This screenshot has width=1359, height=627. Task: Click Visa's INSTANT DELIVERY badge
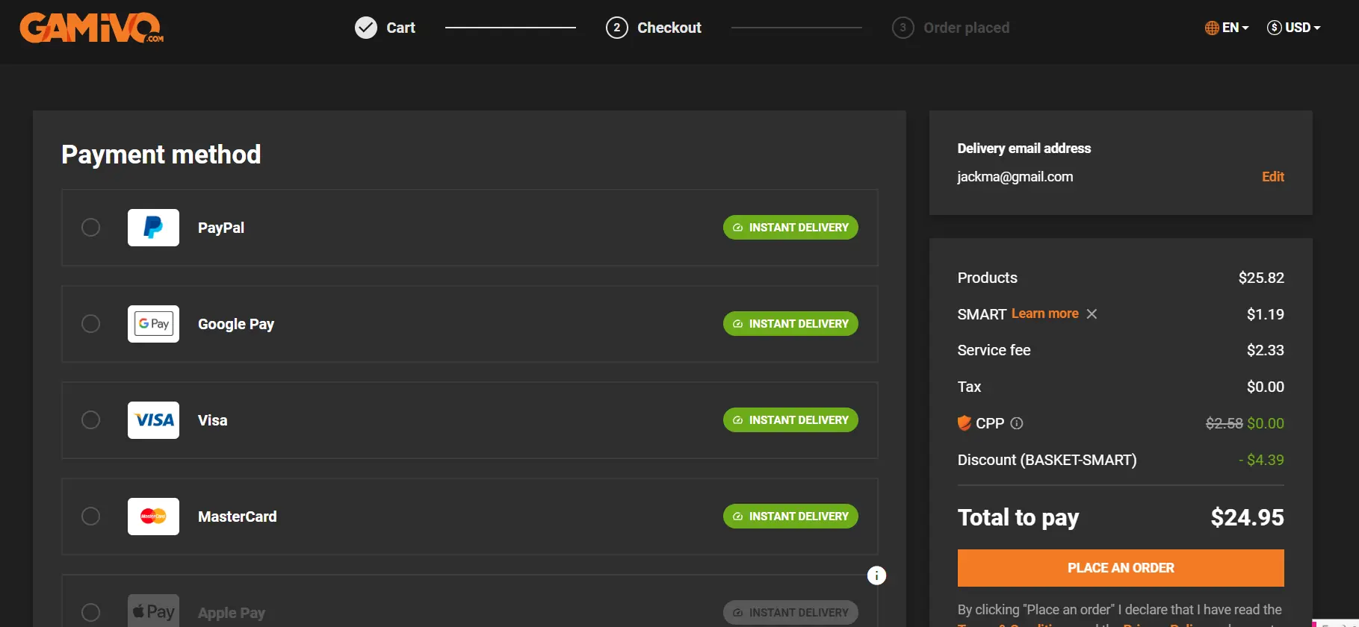tap(790, 420)
